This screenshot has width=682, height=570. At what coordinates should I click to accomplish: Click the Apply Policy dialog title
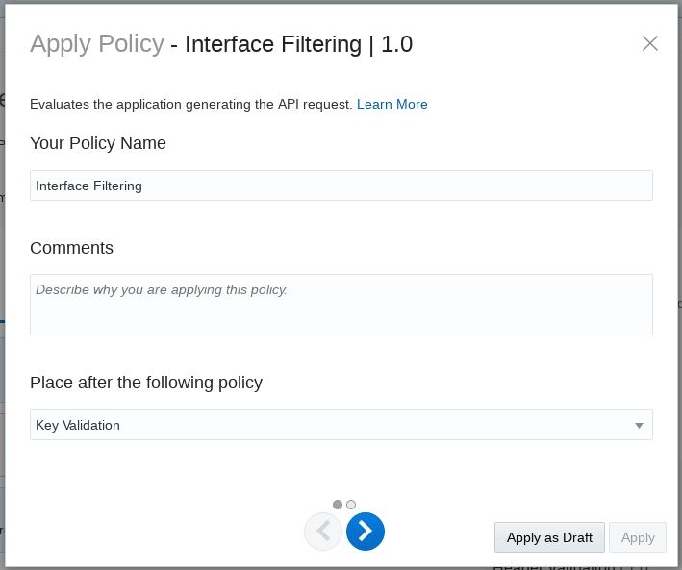pyautogui.click(x=97, y=44)
